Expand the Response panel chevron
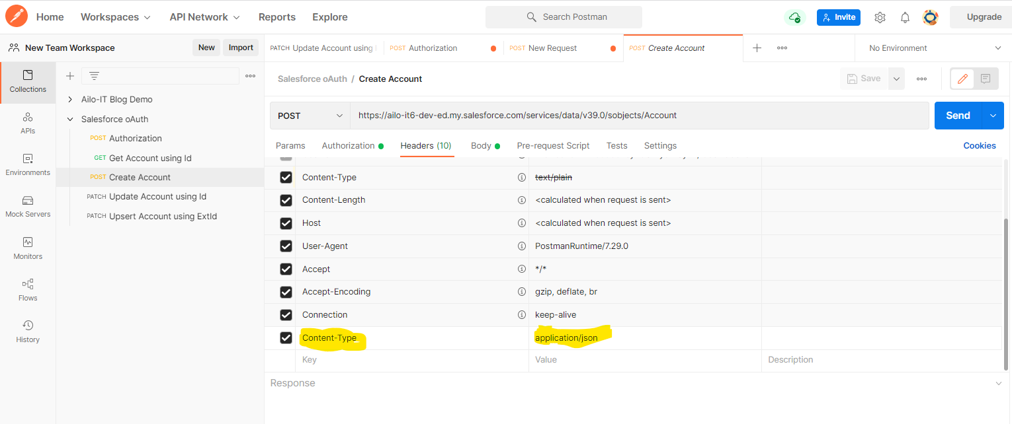 pos(998,383)
